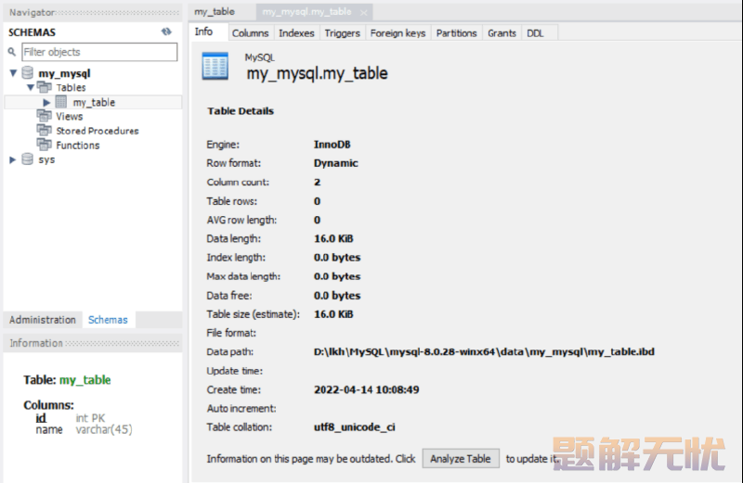Click the large table icon beside my_mysql.my_table
This screenshot has width=743, height=483.
point(215,66)
